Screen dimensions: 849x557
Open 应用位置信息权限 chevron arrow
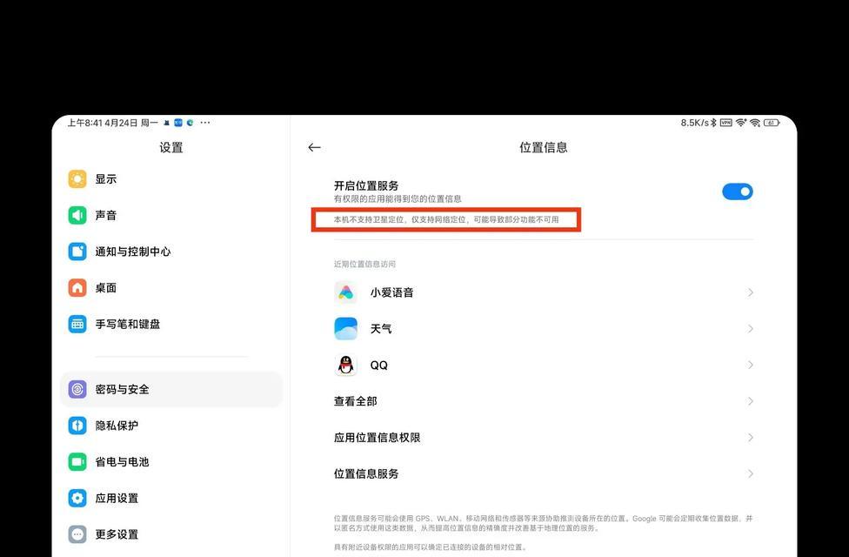[x=750, y=438]
